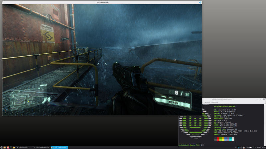The height and width of the screenshot is (149, 266).
Task: Open the network tray icon
Action: tap(244, 148)
